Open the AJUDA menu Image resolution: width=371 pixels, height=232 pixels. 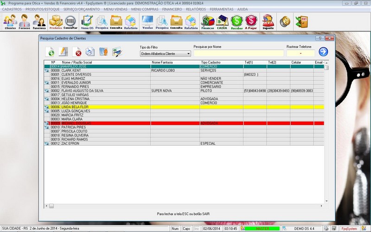pos(243,9)
